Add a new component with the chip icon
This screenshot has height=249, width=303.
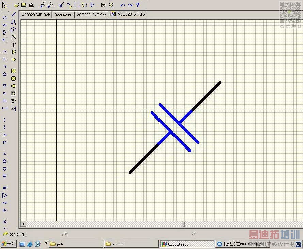pyautogui.click(x=111, y=5)
